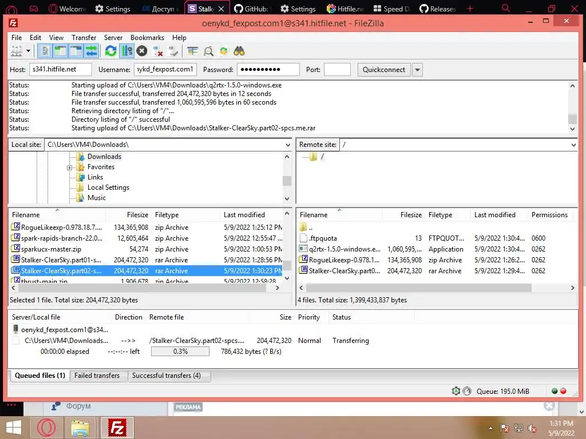Sort remote files by Permissions column
The width and height of the screenshot is (586, 439).
(x=549, y=215)
